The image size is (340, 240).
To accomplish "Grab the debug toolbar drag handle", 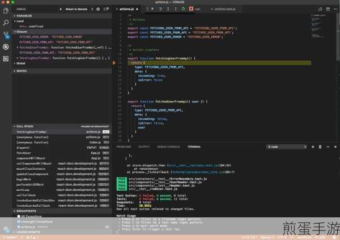I will 147,9.
